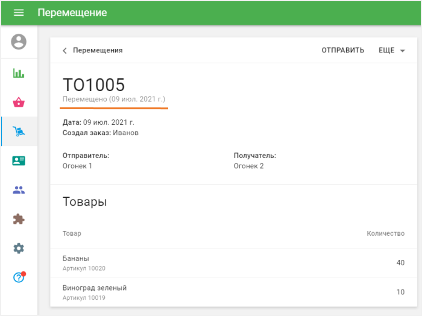Click quantity 10 in Виноград зеленый row
The width and height of the screenshot is (422, 316).
(x=400, y=292)
